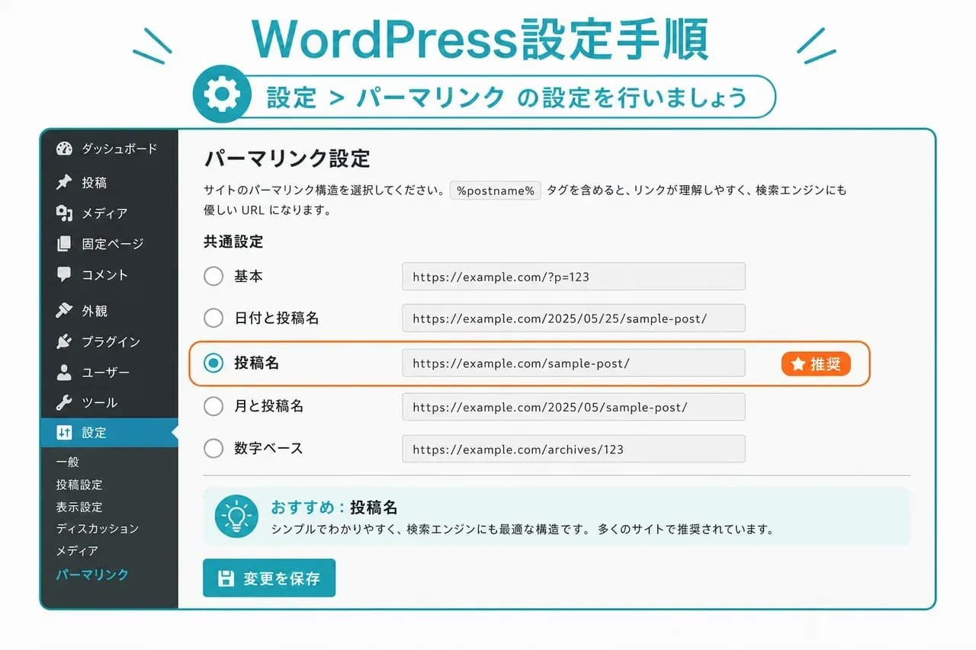The width and height of the screenshot is (976, 650).
Task: Click the URL field with 2025/05/25/sample-post
Action: pyautogui.click(x=573, y=319)
